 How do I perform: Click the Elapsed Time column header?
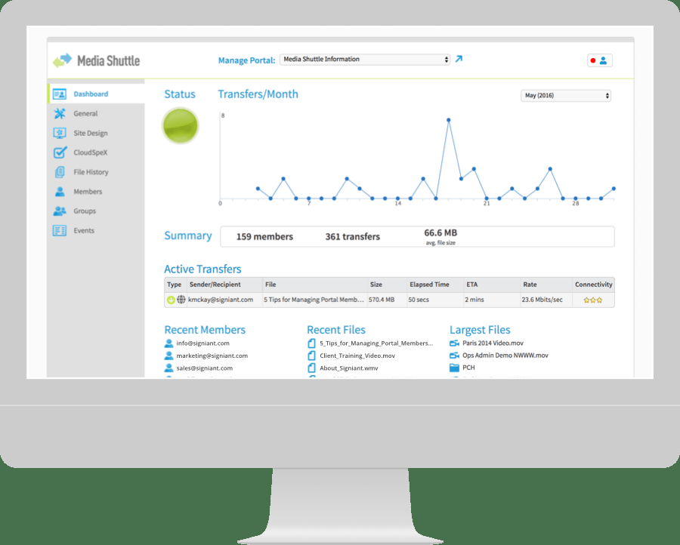point(429,285)
